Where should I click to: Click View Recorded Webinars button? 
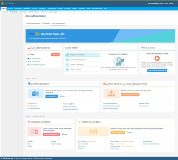coord(157,71)
